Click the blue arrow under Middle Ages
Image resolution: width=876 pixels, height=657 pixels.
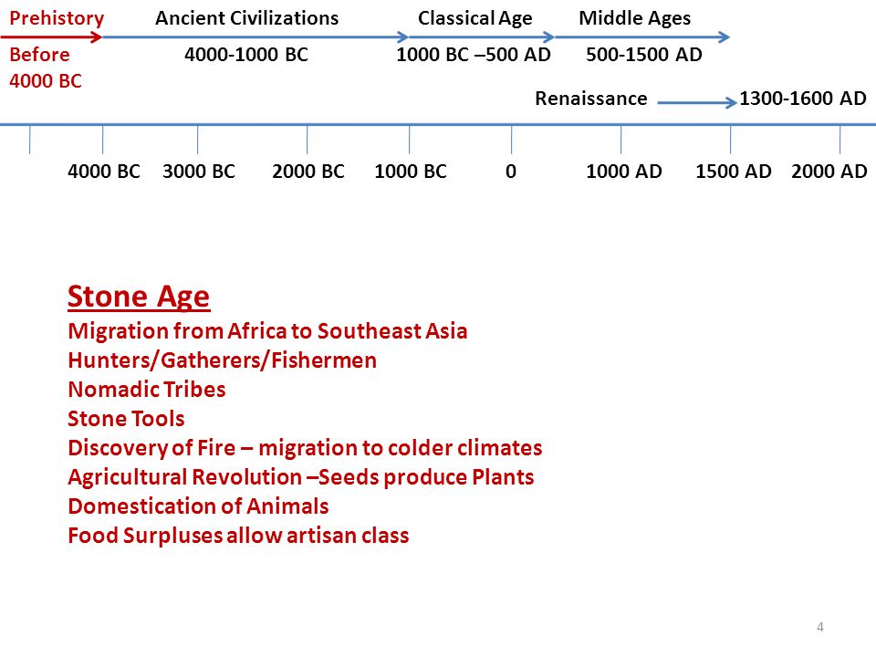coord(642,37)
